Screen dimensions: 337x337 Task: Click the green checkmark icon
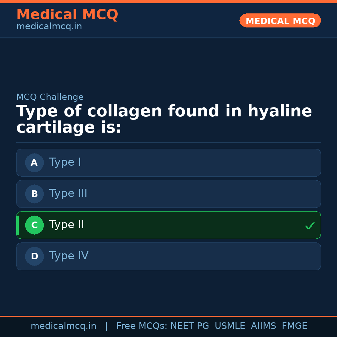[x=310, y=226]
